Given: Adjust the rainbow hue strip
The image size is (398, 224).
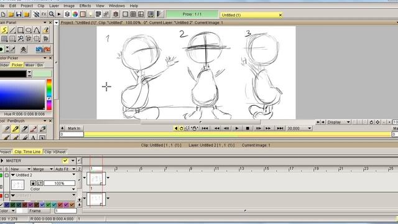Looking at the screenshot, I should tap(49, 95).
